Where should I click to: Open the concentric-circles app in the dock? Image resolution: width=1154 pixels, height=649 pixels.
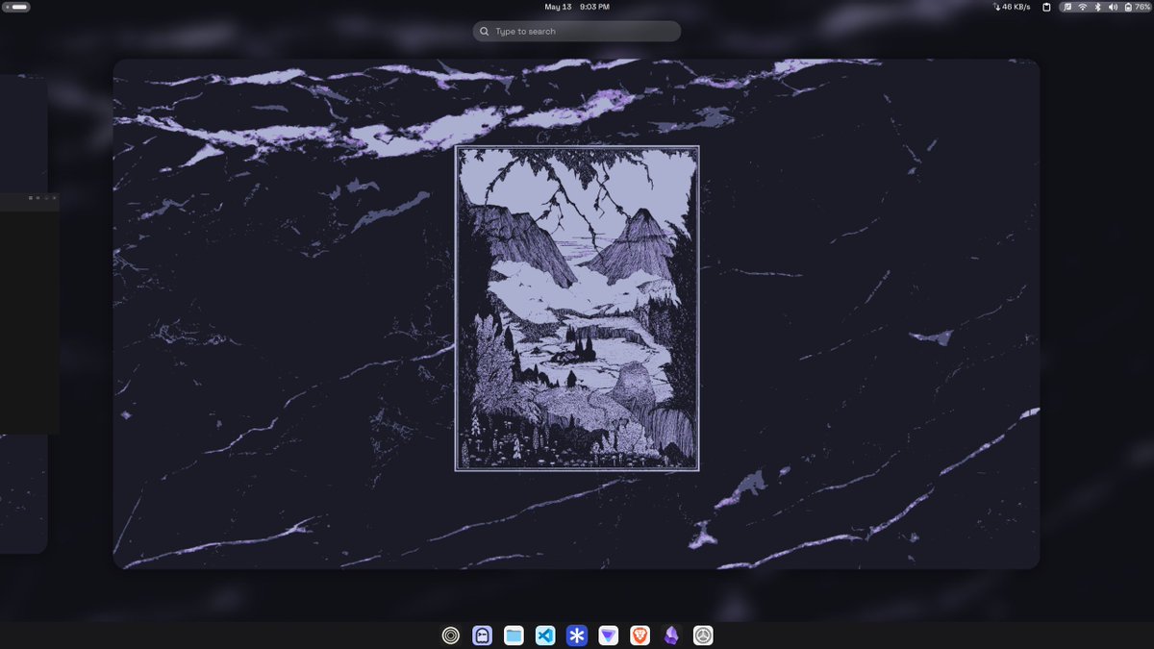pyautogui.click(x=451, y=635)
